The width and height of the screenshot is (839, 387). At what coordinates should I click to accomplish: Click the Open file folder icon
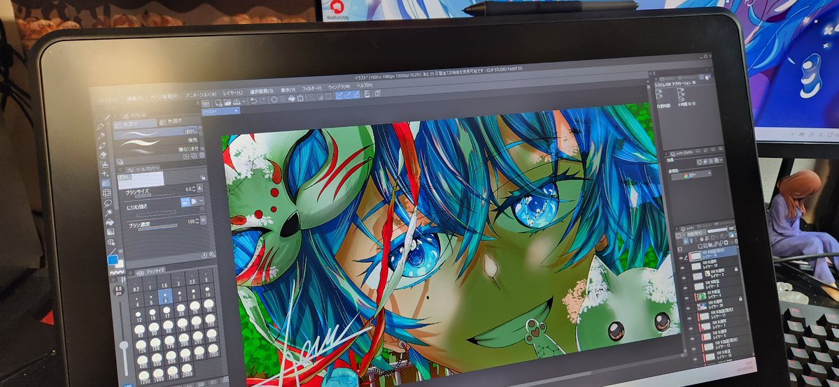[x=227, y=102]
